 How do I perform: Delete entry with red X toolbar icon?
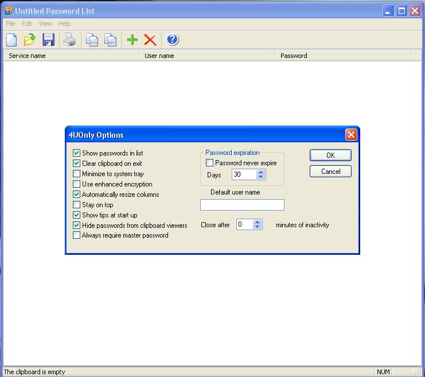point(150,40)
